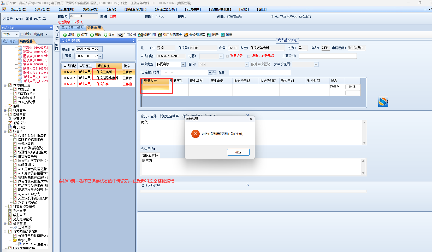Click the 会诊记录 folder icon
Viewport: 432px width, 252px height.
15,240
